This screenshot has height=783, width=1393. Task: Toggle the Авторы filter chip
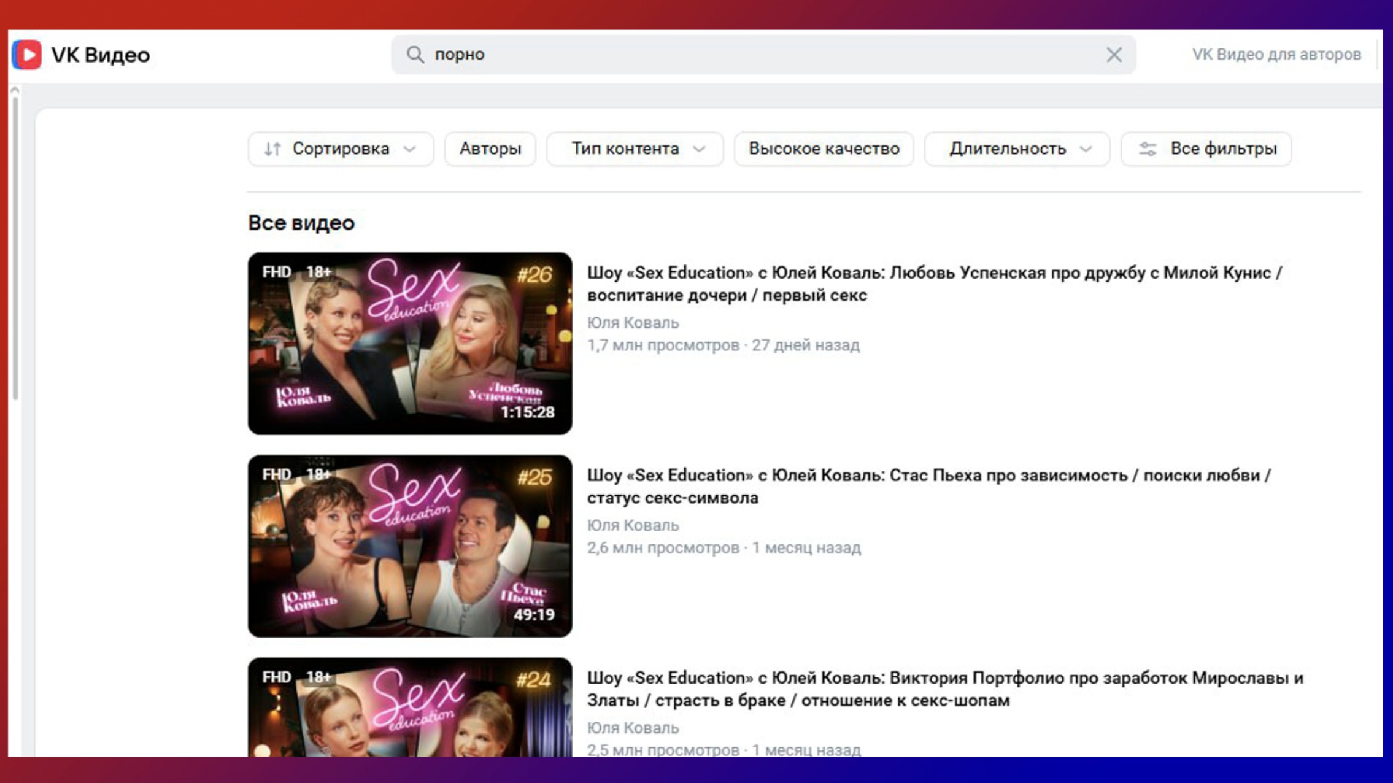(490, 149)
